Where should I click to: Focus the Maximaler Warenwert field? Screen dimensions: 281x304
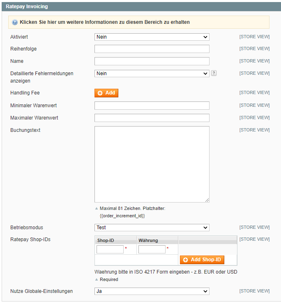point(152,118)
